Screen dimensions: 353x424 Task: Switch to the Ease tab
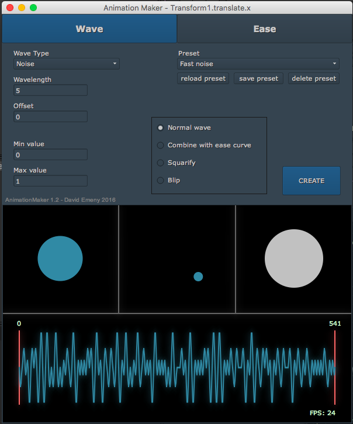[264, 29]
